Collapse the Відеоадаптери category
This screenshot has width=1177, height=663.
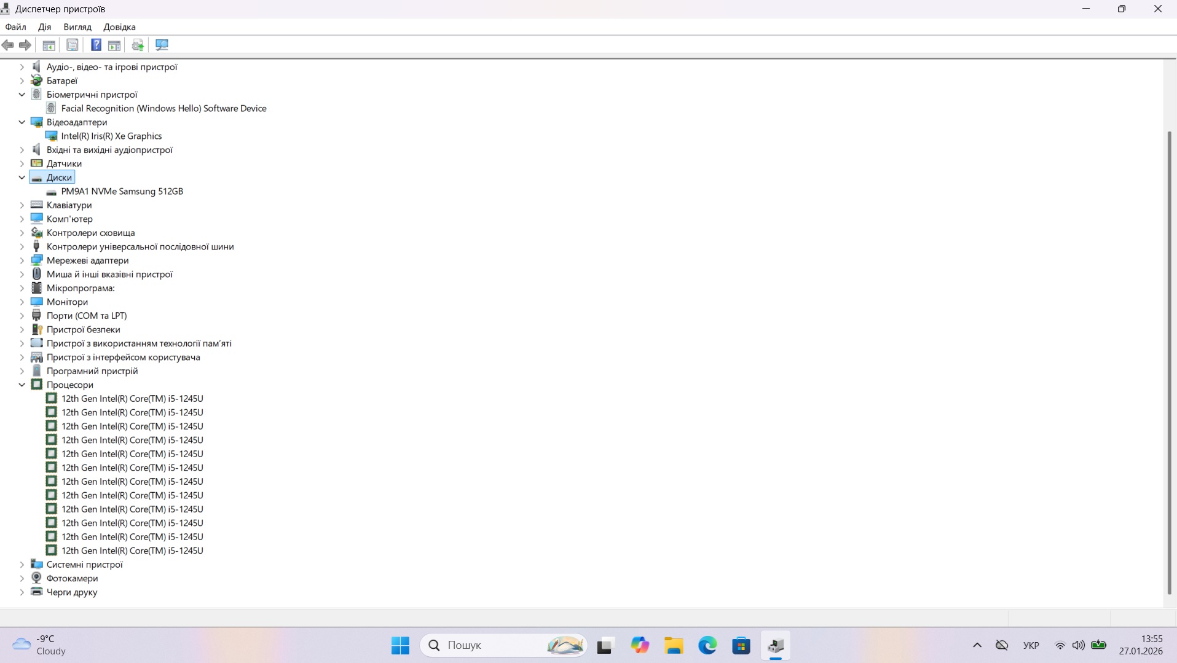click(22, 122)
